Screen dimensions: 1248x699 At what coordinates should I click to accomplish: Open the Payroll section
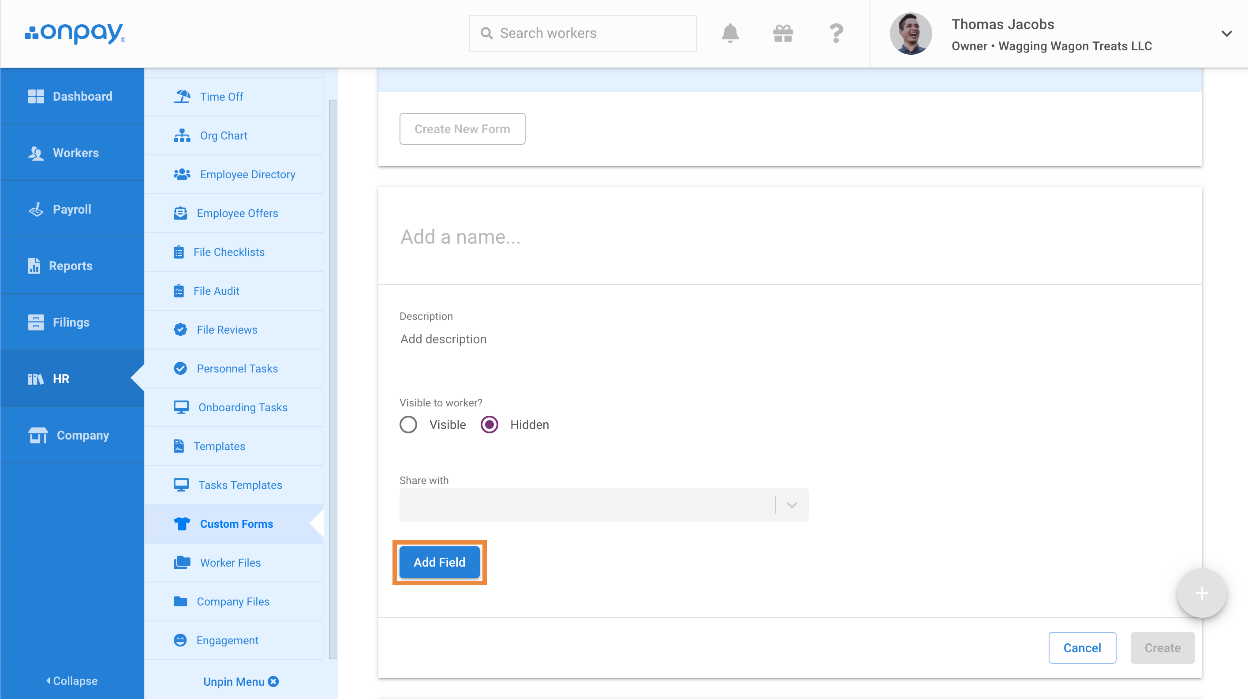[x=72, y=210]
